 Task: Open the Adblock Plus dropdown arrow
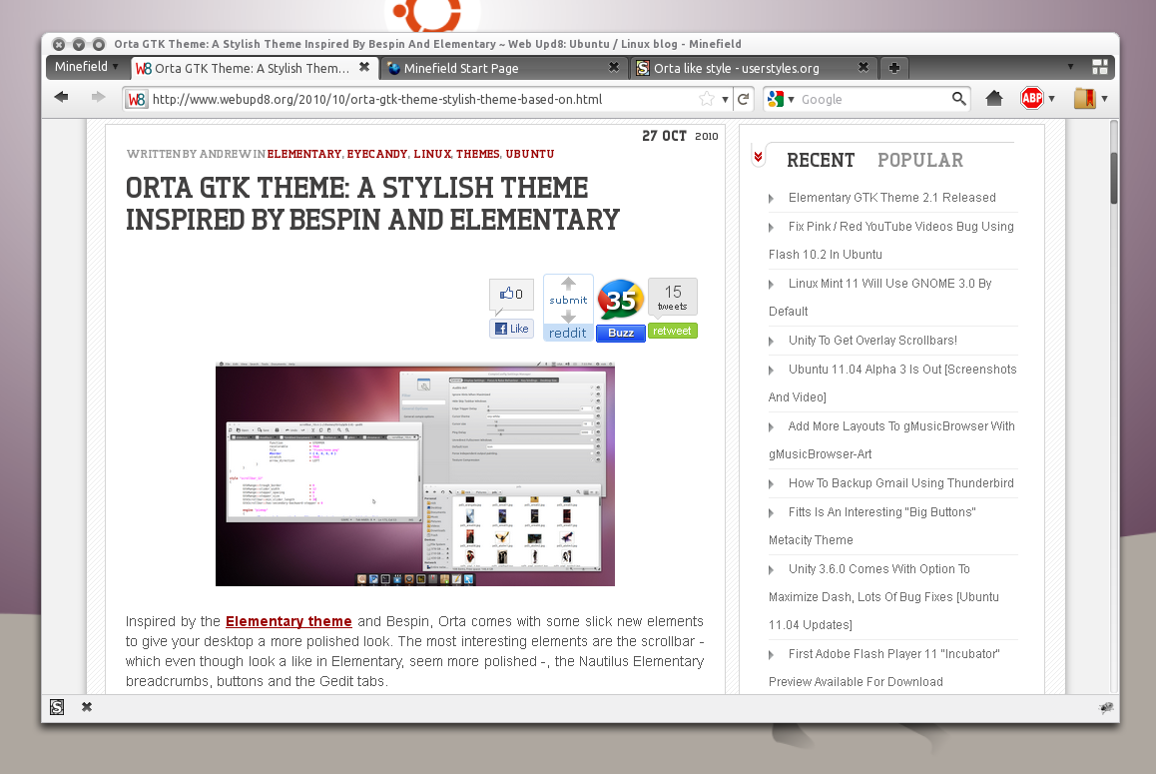click(1052, 98)
